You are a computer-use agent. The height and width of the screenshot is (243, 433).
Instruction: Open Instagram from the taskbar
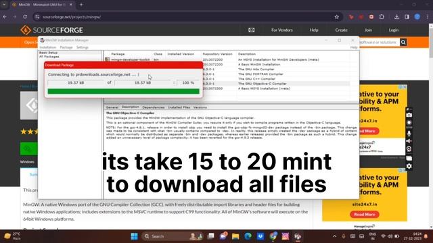286,236
